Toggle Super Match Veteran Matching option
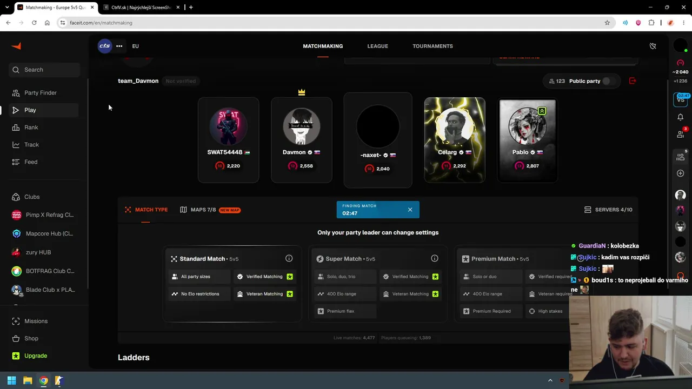 (410, 294)
